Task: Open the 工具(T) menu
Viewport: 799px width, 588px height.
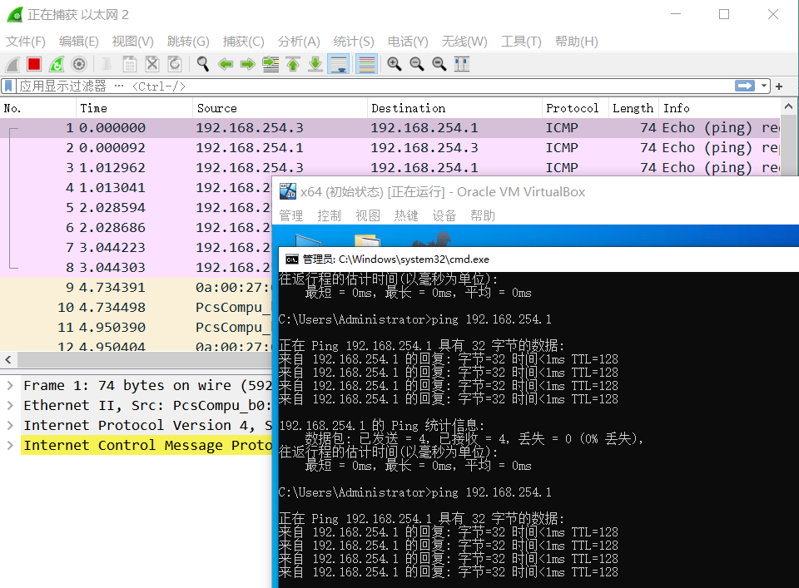Action: [x=521, y=42]
